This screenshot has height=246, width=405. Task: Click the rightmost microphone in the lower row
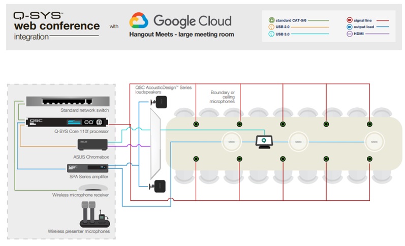(369, 159)
